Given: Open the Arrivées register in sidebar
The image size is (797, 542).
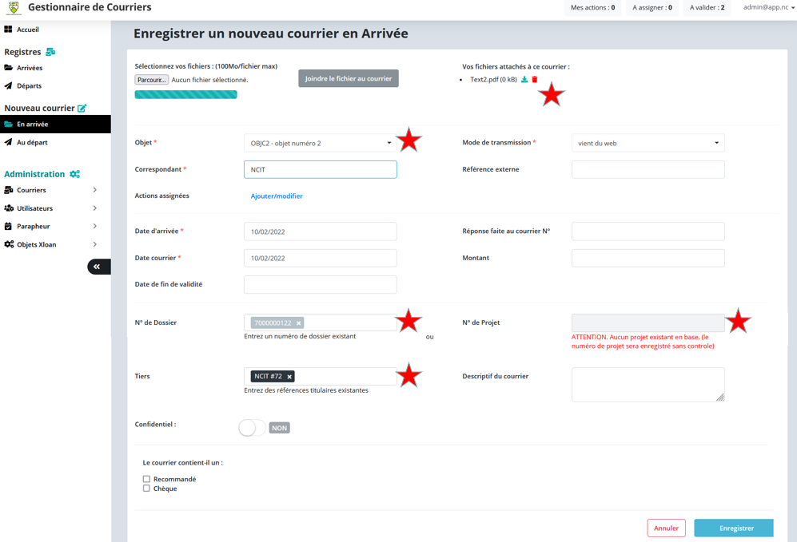Looking at the screenshot, I should 30,68.
